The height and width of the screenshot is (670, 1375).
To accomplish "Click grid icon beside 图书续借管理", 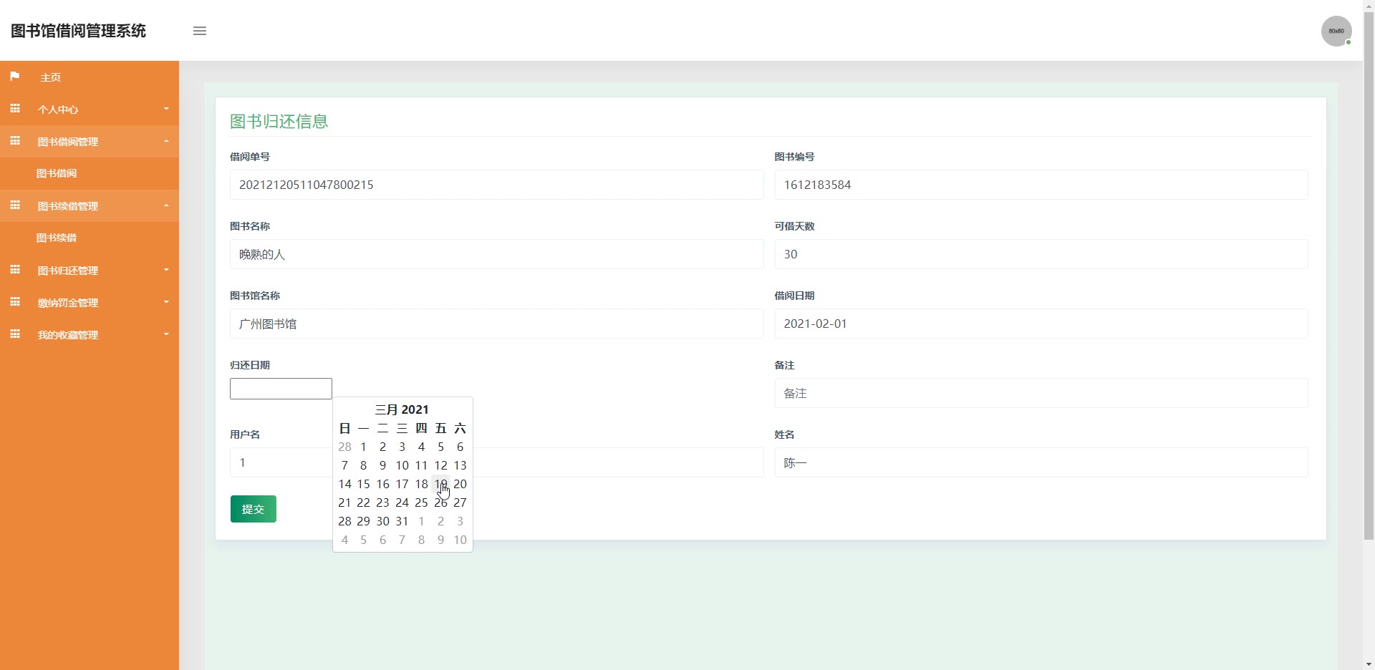I will pos(14,205).
